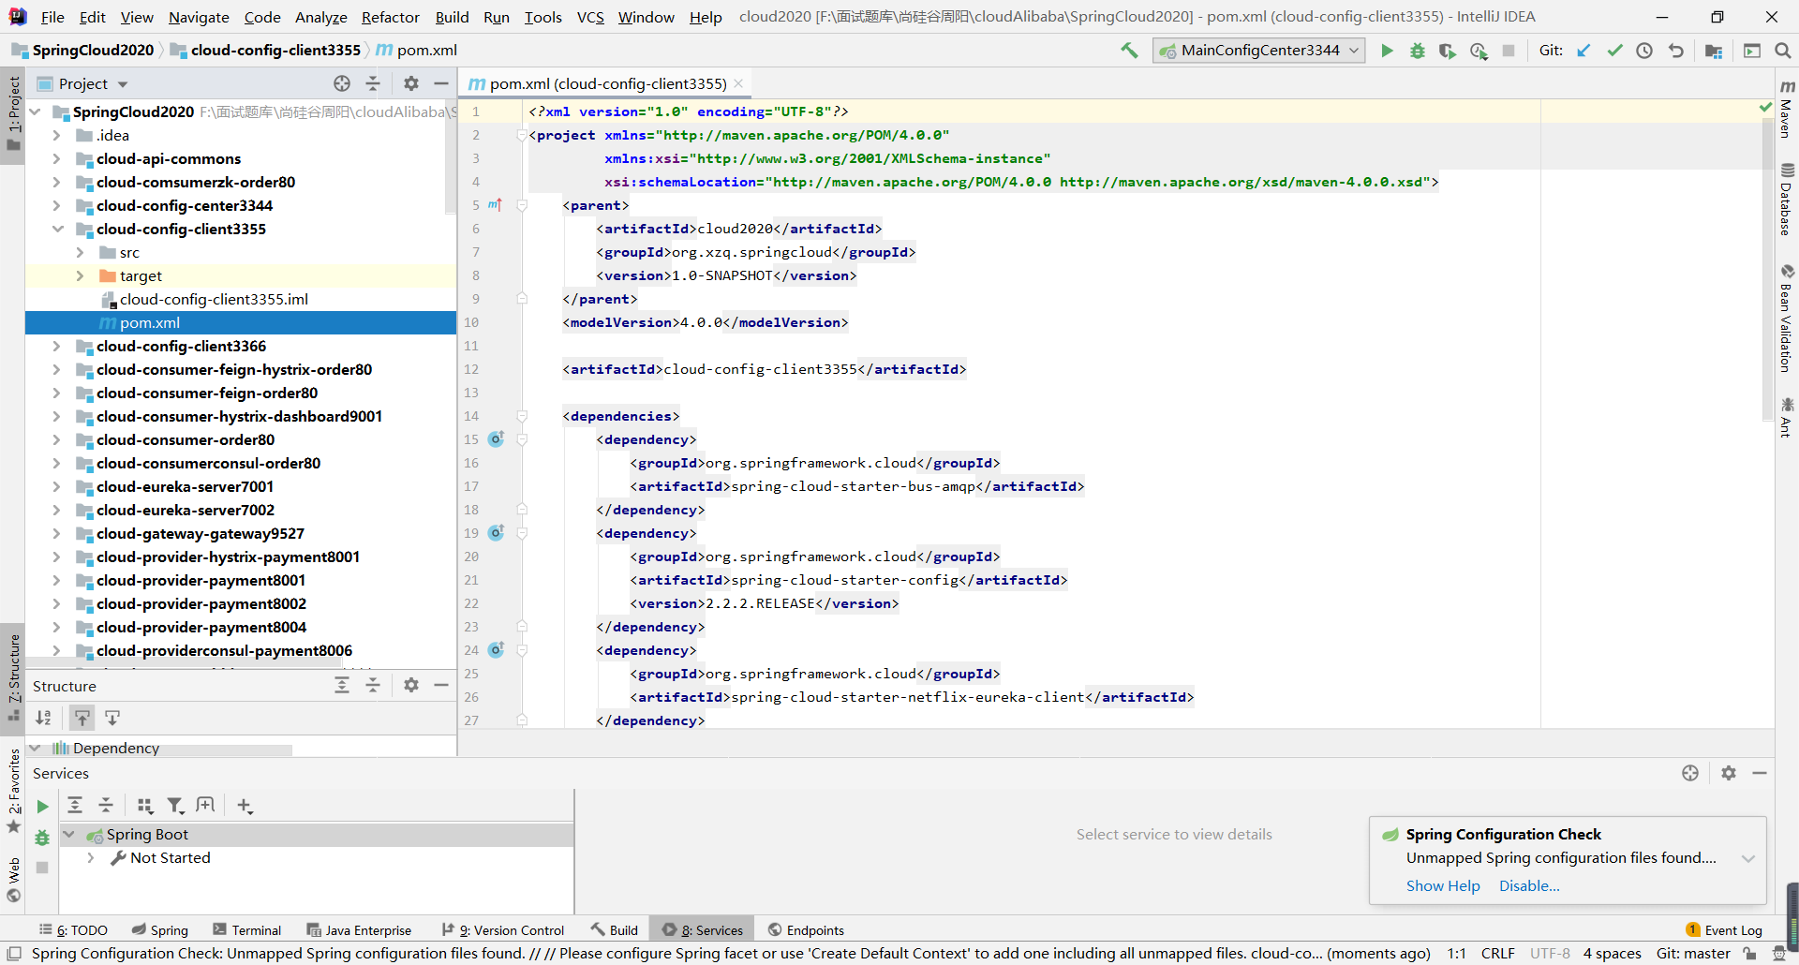
Task: Start debugging with the bug icon
Action: [x=1417, y=51]
